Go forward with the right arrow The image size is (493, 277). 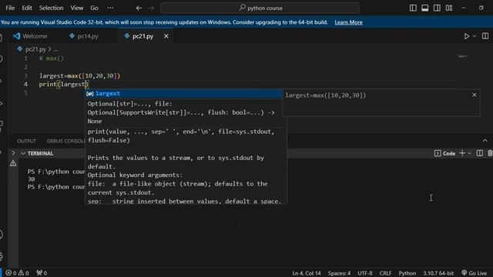151,8
